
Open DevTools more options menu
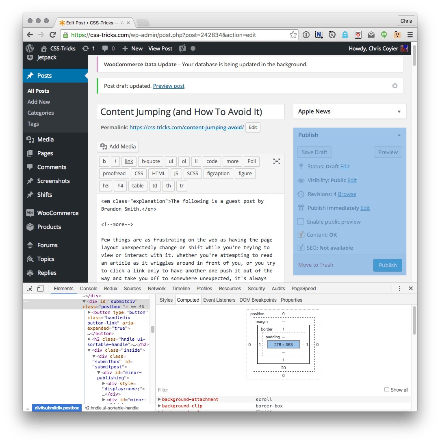(x=399, y=289)
